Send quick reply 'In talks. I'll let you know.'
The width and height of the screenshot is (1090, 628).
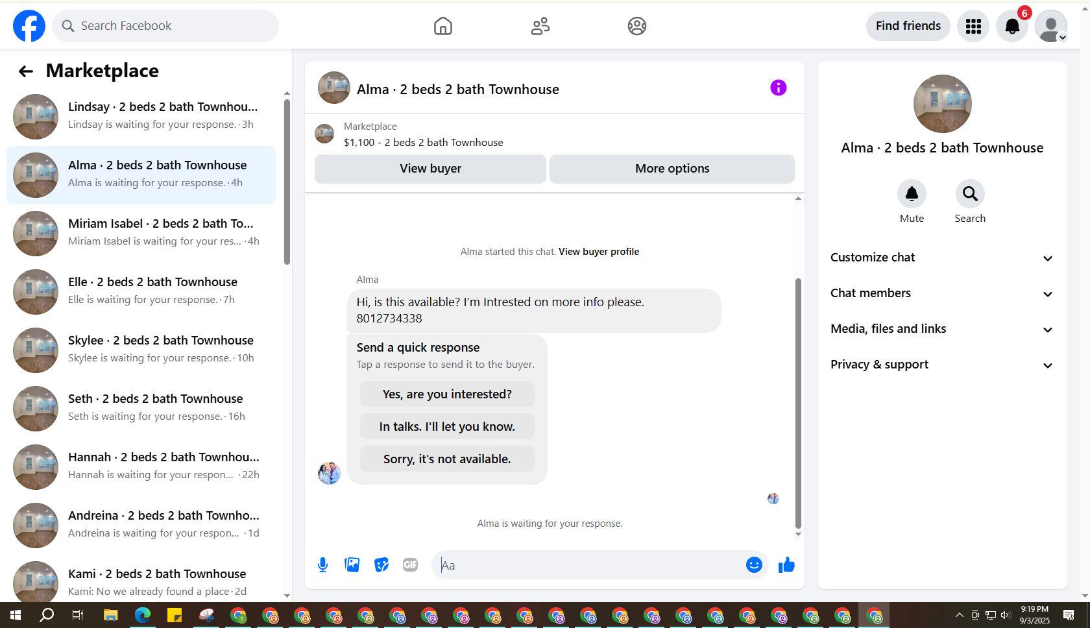point(447,426)
